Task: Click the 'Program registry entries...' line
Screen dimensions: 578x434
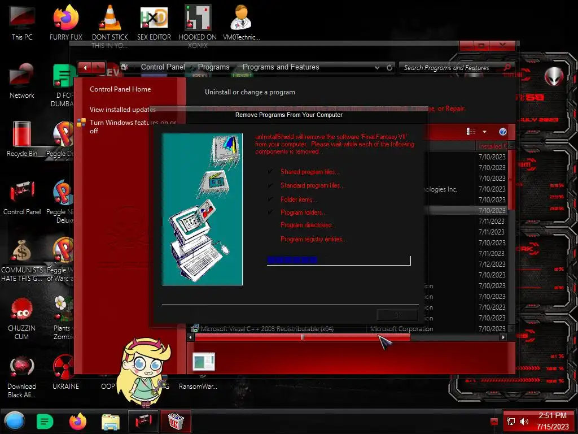Action: click(x=313, y=239)
